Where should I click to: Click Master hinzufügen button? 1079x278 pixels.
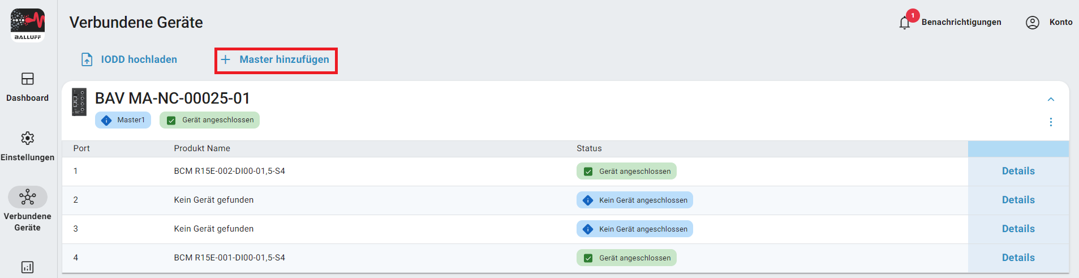[x=276, y=60]
